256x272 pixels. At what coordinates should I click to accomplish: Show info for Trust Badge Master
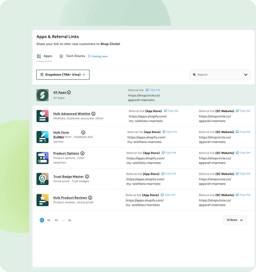click(x=87, y=177)
